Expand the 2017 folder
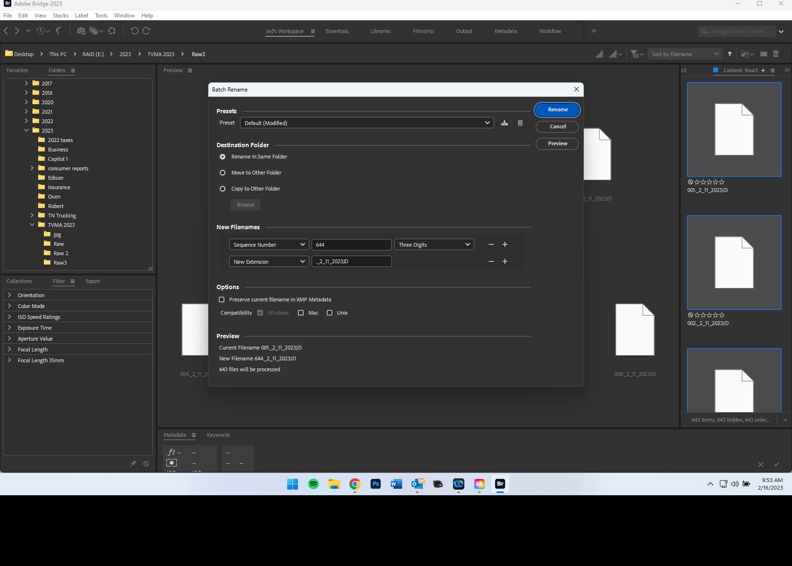 [x=26, y=83]
